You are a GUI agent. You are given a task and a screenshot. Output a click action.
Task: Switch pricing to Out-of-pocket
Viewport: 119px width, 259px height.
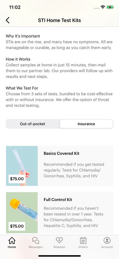pyautogui.click(x=32, y=124)
